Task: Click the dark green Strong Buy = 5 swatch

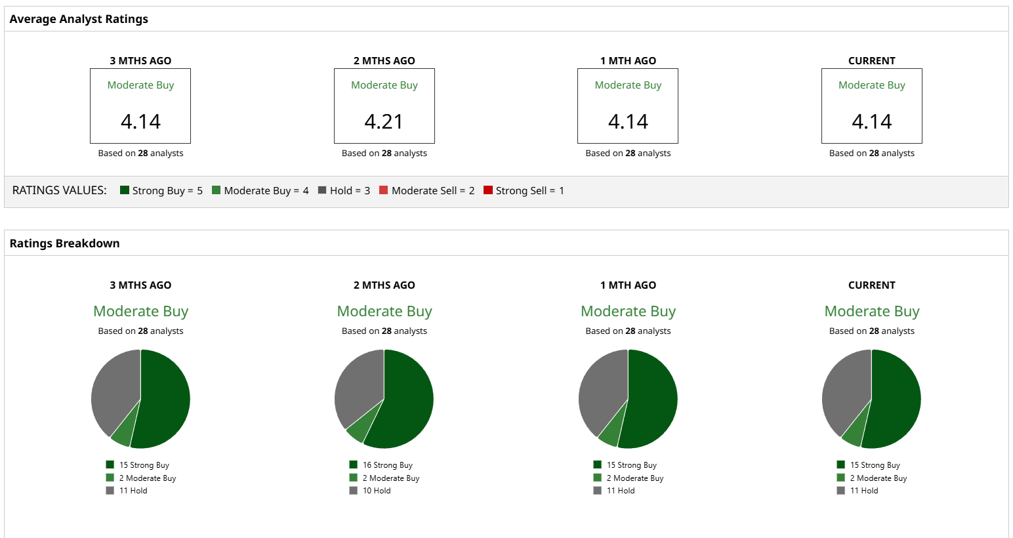Action: point(125,190)
